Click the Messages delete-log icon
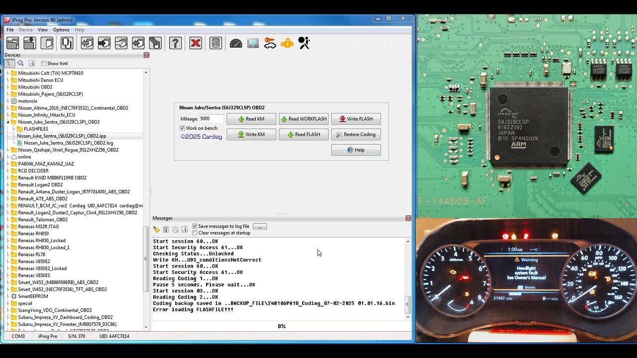This screenshot has height=358, width=637. [x=166, y=229]
